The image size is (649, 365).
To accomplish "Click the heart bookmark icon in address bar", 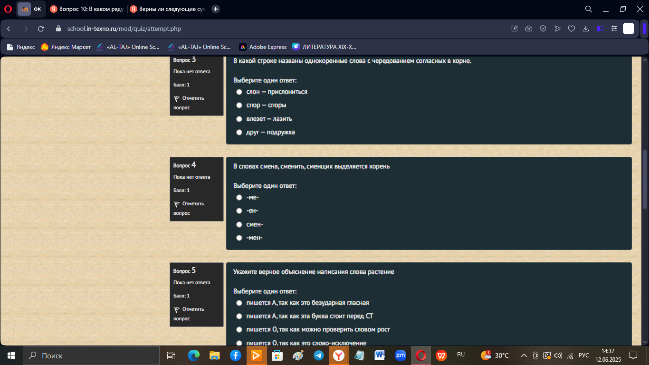I will (572, 29).
